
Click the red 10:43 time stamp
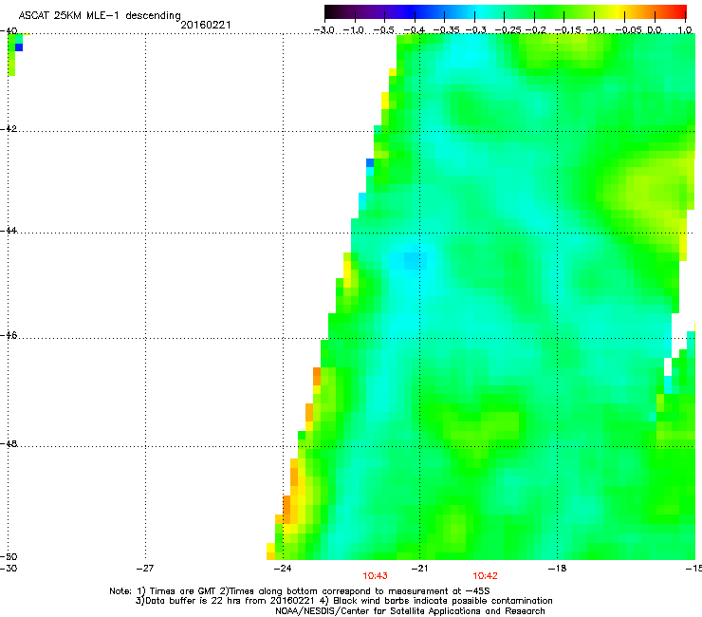tap(375, 576)
